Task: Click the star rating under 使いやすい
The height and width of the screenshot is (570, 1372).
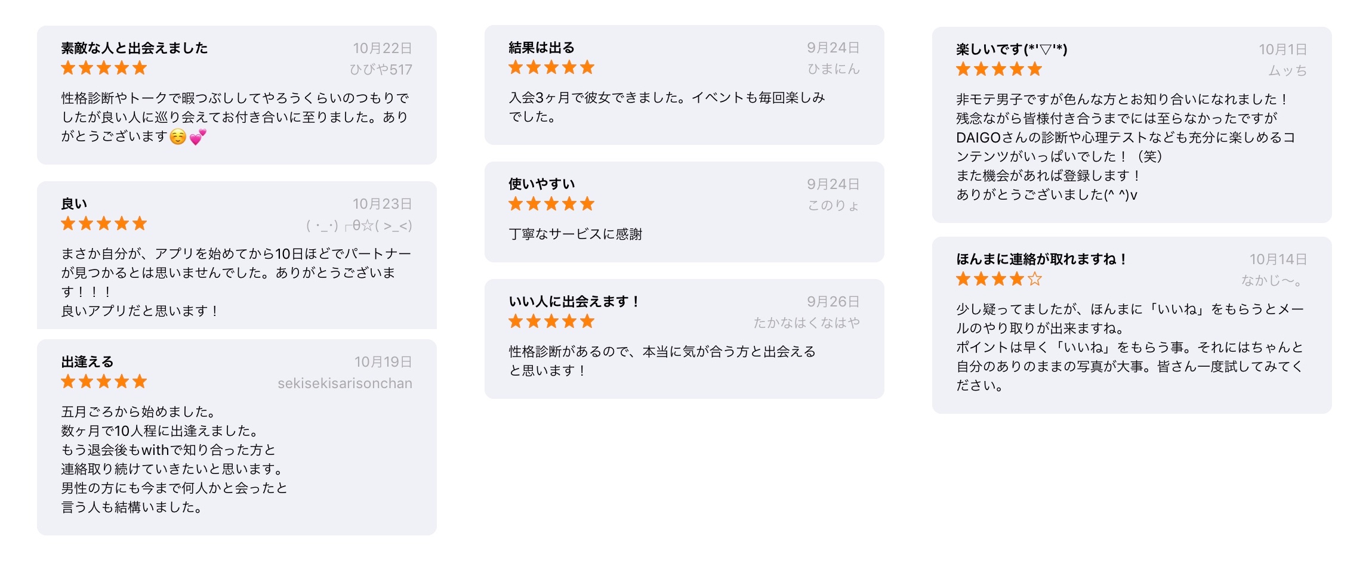Action: (x=551, y=204)
